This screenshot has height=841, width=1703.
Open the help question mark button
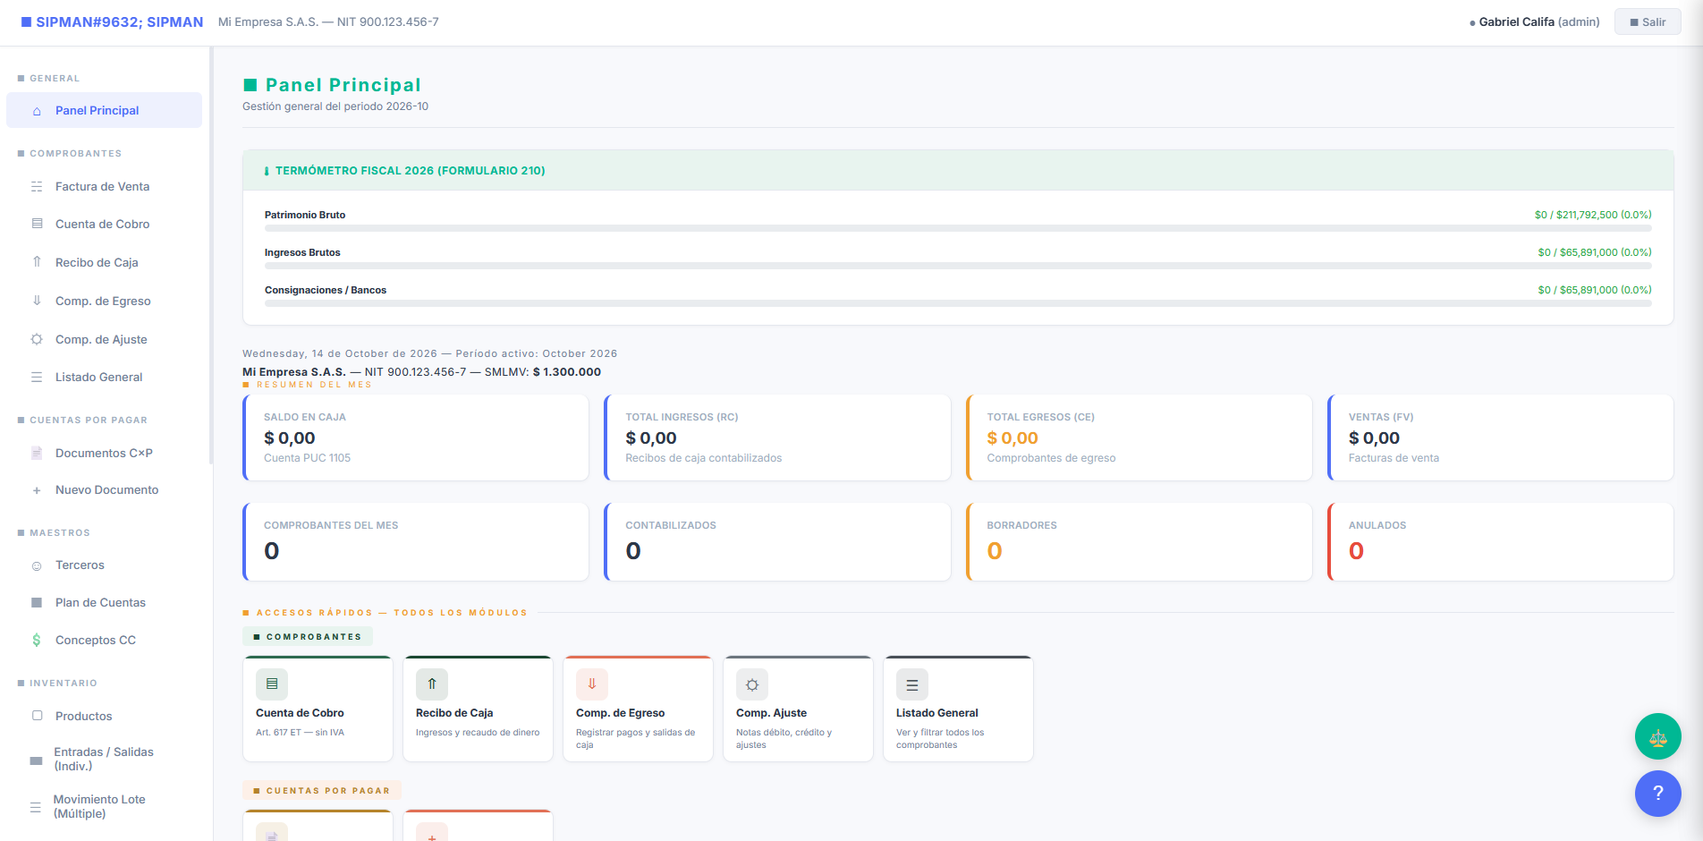click(1657, 794)
